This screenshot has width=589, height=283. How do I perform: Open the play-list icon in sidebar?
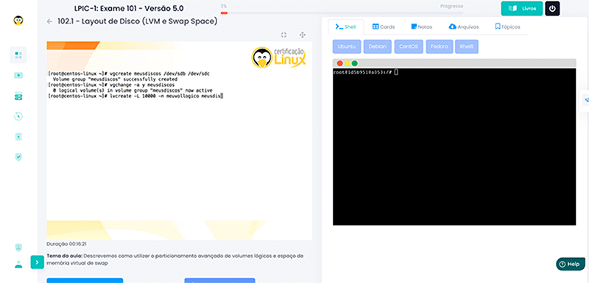tap(18, 137)
